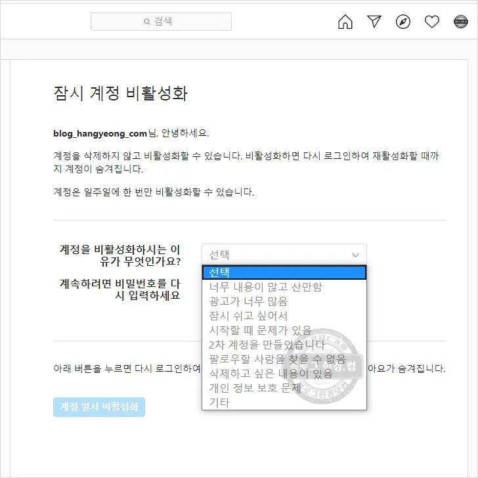Choose 잠시 쉬고 싶어서 option
478x478 pixels.
click(x=284, y=316)
